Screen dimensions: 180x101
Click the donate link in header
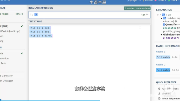tap(149, 1)
